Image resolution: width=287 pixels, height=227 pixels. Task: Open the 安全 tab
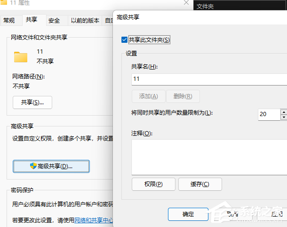[54, 20]
